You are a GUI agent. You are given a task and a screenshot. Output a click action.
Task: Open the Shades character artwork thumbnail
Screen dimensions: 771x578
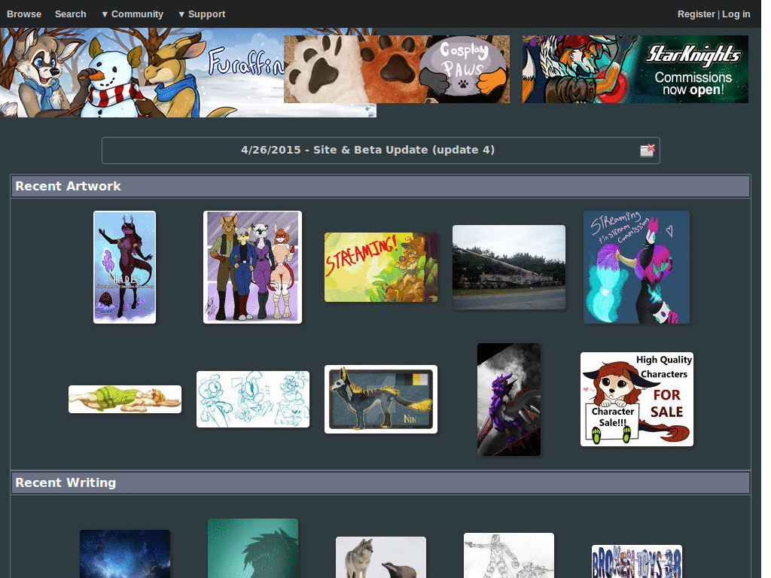tap(124, 267)
